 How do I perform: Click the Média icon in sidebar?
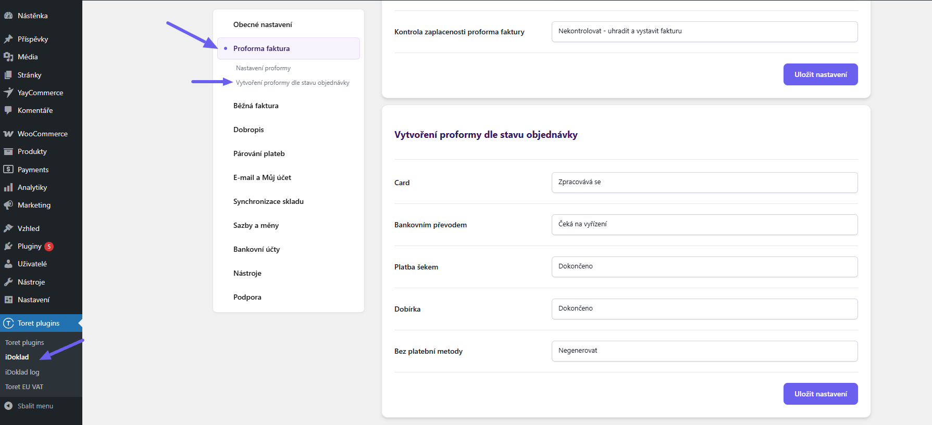point(8,57)
